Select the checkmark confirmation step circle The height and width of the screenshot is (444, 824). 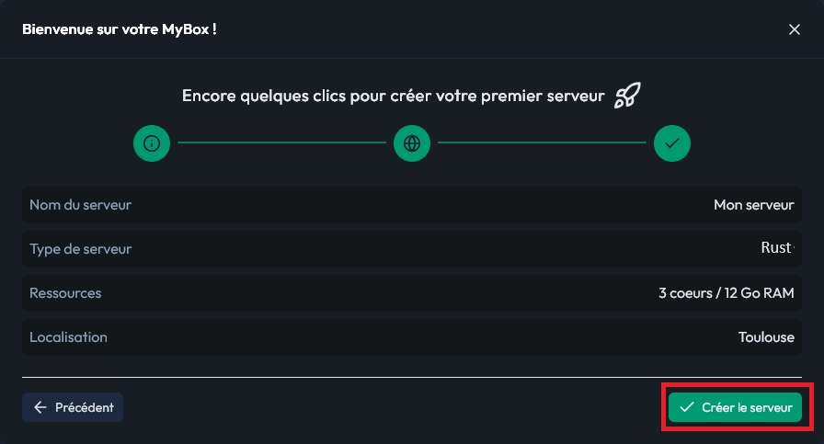tap(672, 143)
